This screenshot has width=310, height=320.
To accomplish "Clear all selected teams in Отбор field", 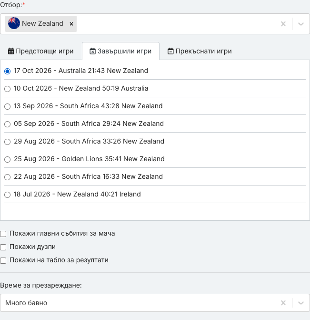I will [x=283, y=24].
